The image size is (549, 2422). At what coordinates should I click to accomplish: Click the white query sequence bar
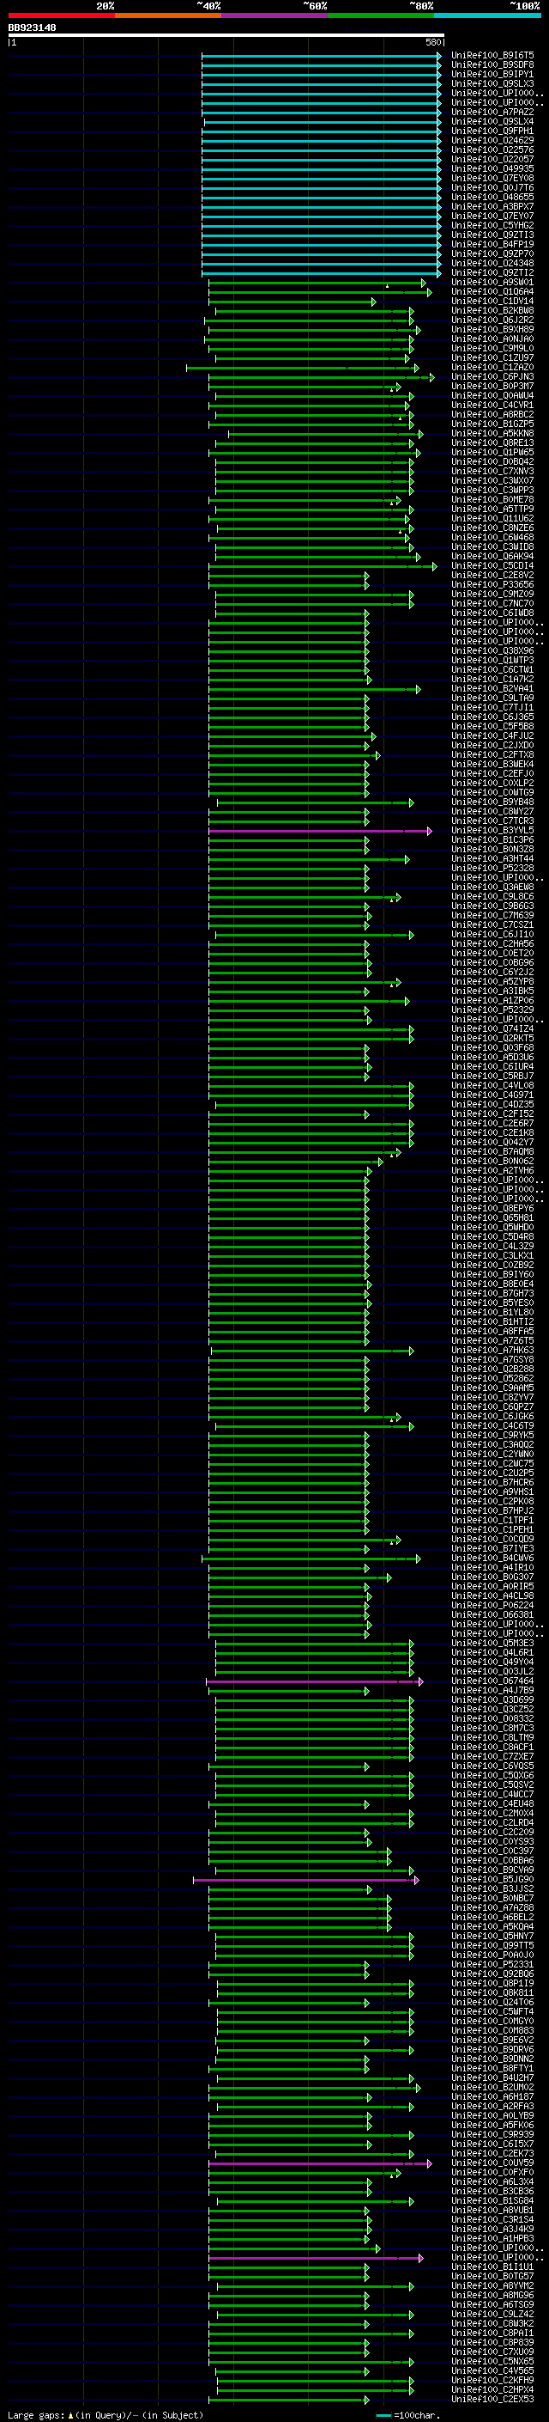pos(226,36)
